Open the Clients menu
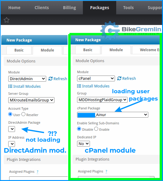 pos(42,8)
